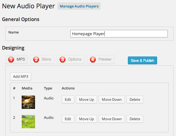Viewport: 176px width, 136px height.
Task: Move the second audio track down
Action: click(111, 119)
